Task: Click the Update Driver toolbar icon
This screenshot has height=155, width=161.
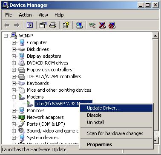Action: pos(92,25)
